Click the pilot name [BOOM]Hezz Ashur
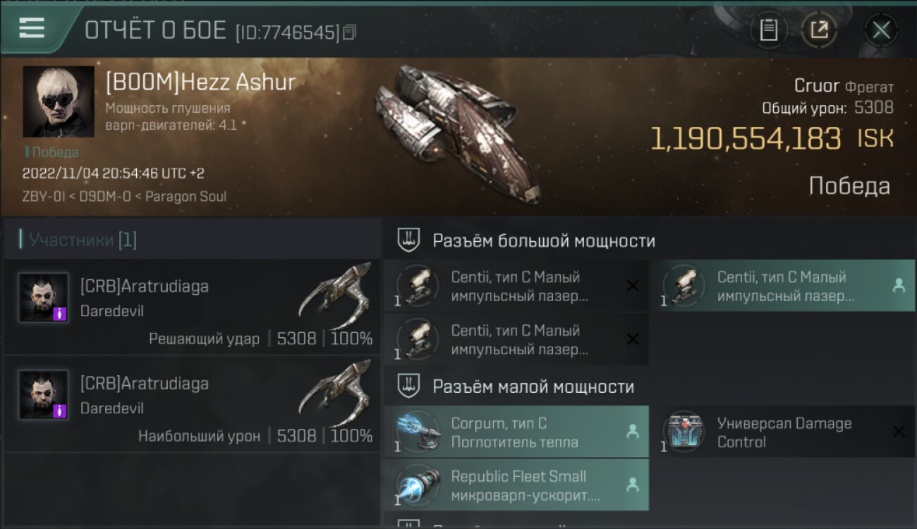This screenshot has width=917, height=529. point(200,83)
